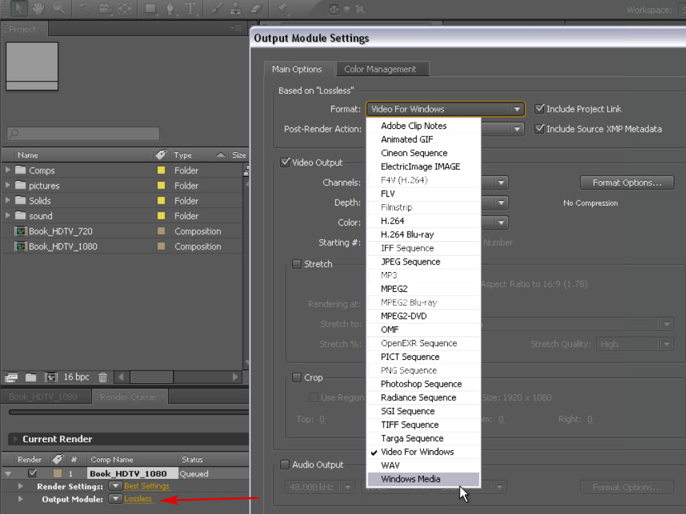Open video Format Options button
Screen dimensions: 686x514
coord(627,182)
